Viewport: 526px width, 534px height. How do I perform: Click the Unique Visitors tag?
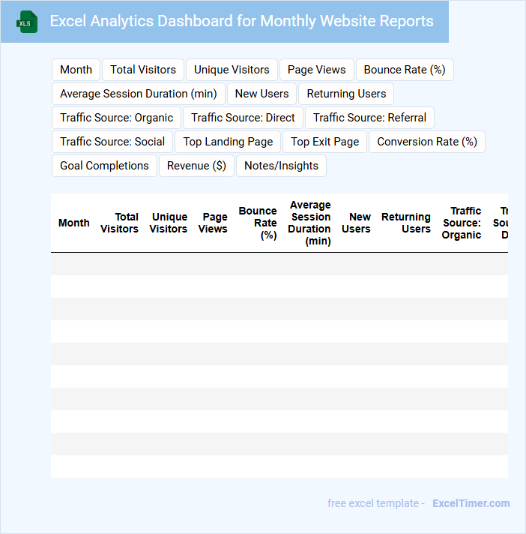tap(232, 70)
